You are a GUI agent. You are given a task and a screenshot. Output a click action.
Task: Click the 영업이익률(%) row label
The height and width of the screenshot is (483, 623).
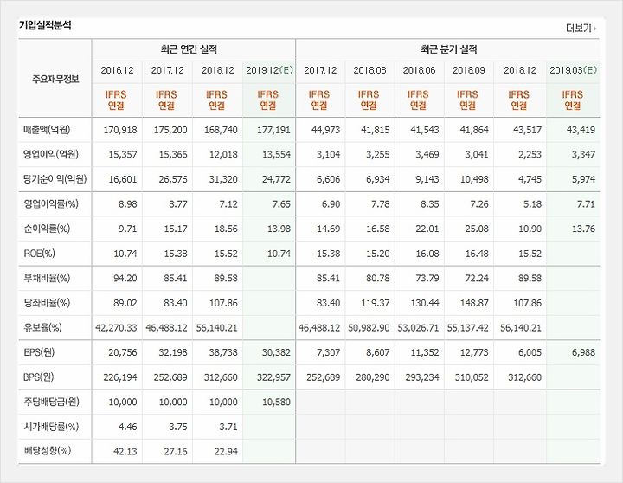[51, 204]
